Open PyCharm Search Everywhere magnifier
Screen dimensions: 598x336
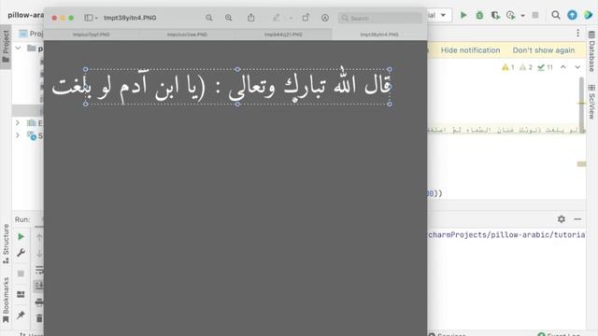tap(556, 15)
